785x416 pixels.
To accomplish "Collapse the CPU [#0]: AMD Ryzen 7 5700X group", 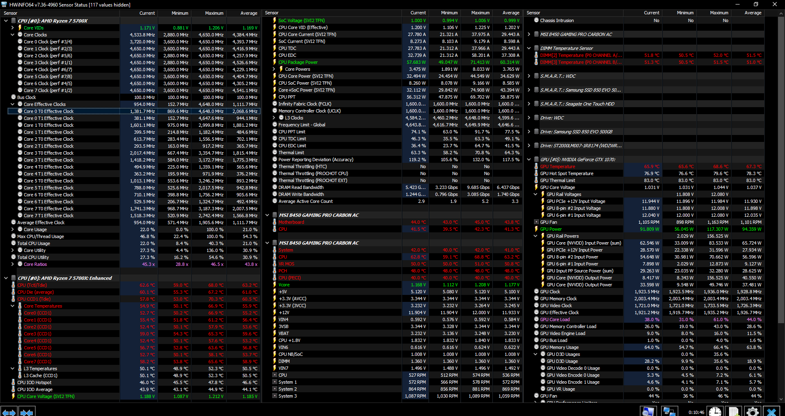I will click(6, 21).
